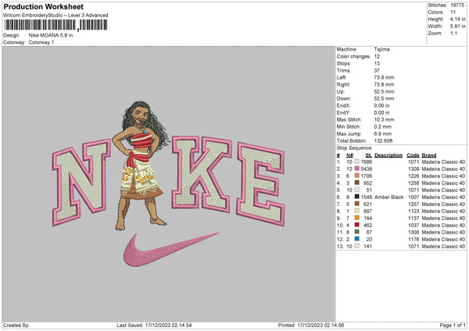Click the red swatch beside stitch count 462
This screenshot has width=469, height=331.
[x=357, y=225]
